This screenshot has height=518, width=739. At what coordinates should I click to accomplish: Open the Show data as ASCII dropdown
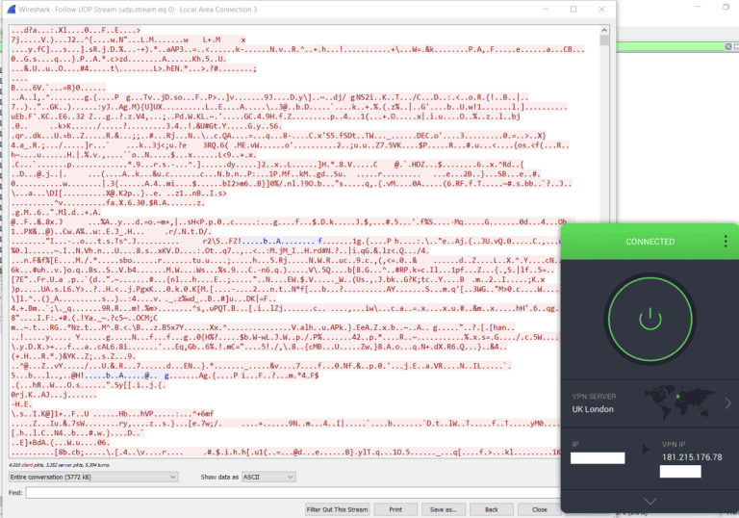pyautogui.click(x=277, y=477)
